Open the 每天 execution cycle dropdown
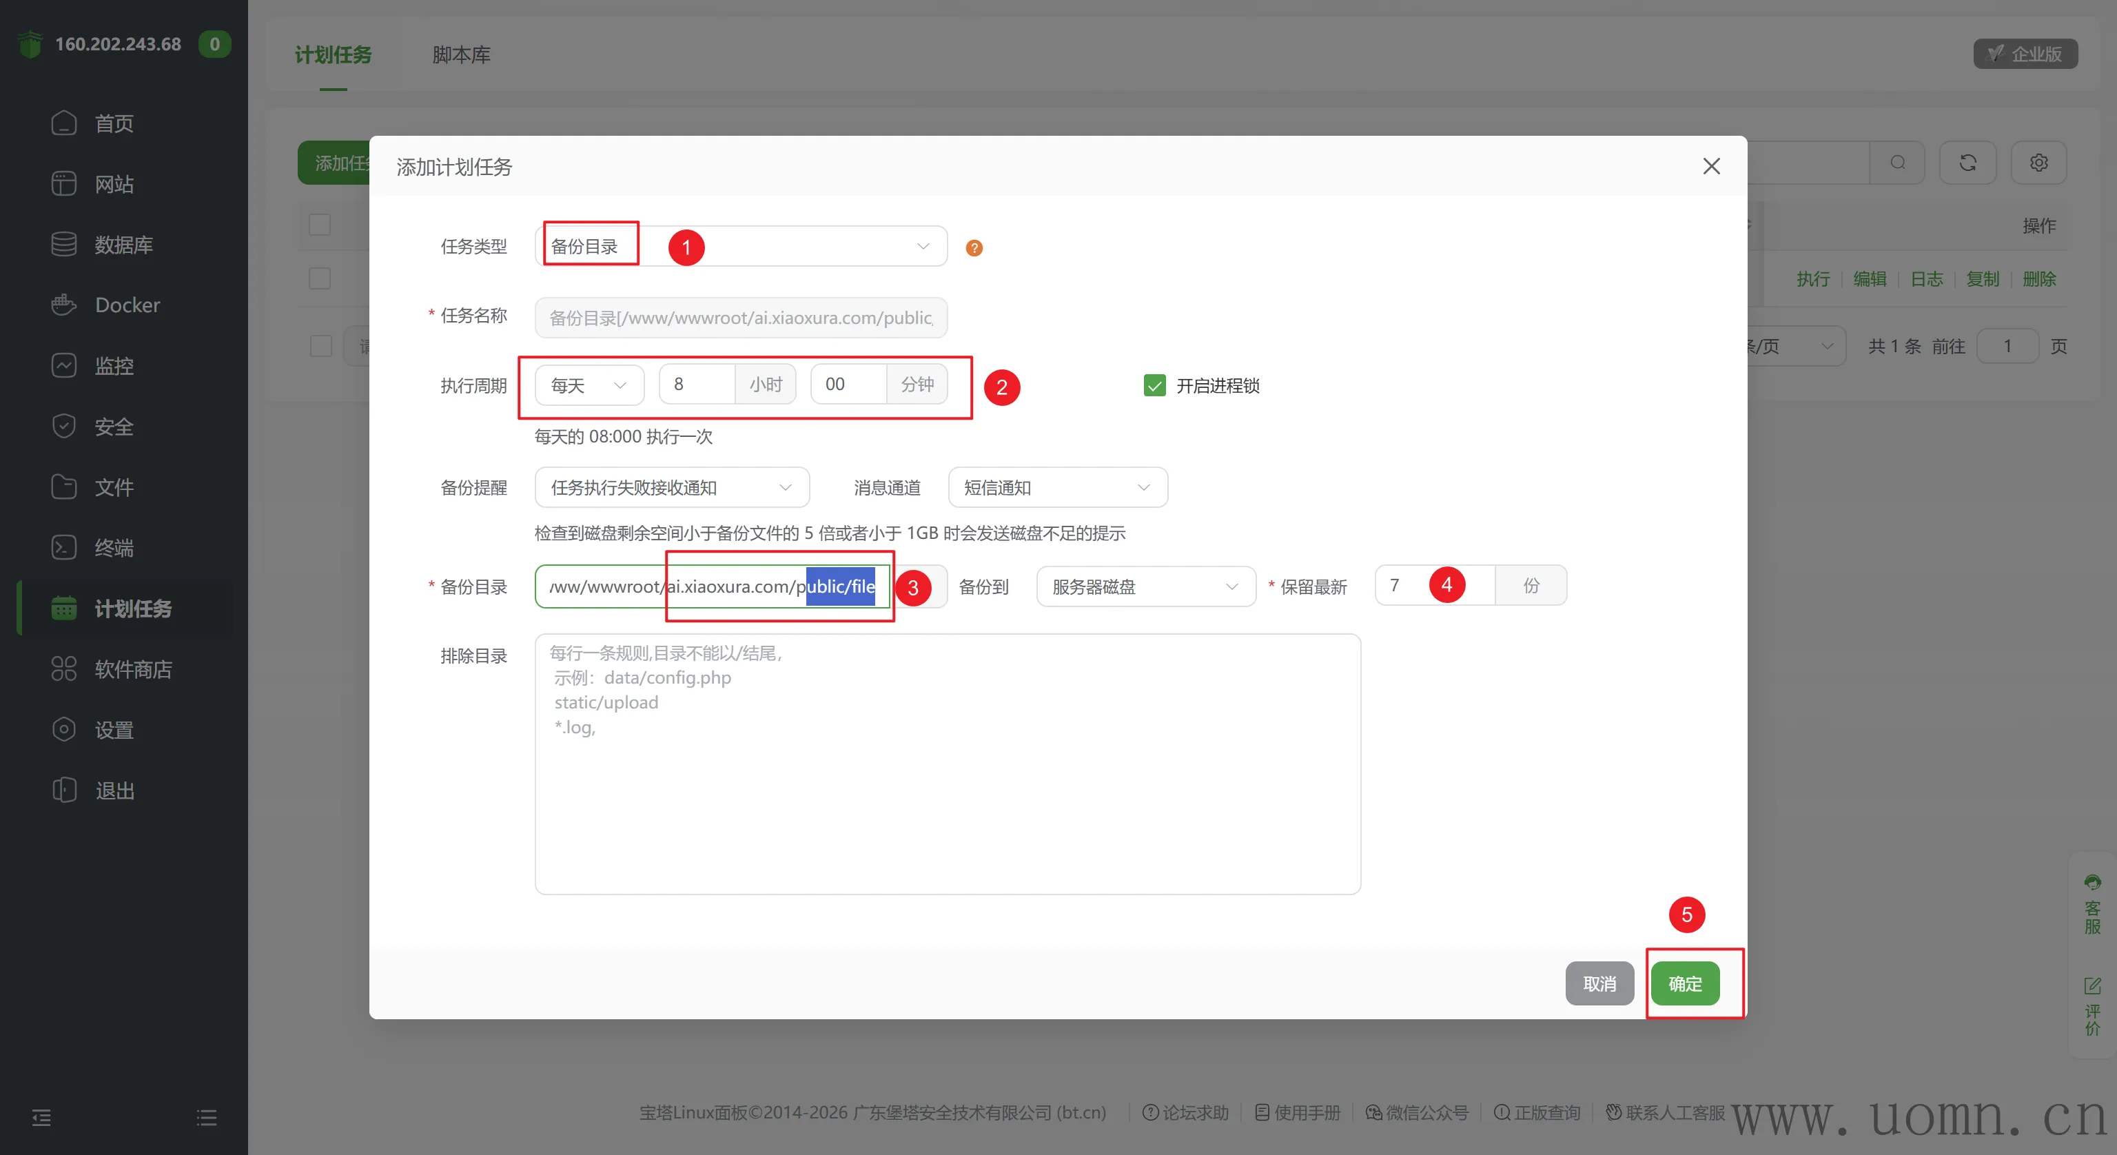The height and width of the screenshot is (1155, 2117). point(589,385)
